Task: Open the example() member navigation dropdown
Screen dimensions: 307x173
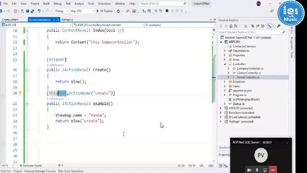Action: click(180, 25)
